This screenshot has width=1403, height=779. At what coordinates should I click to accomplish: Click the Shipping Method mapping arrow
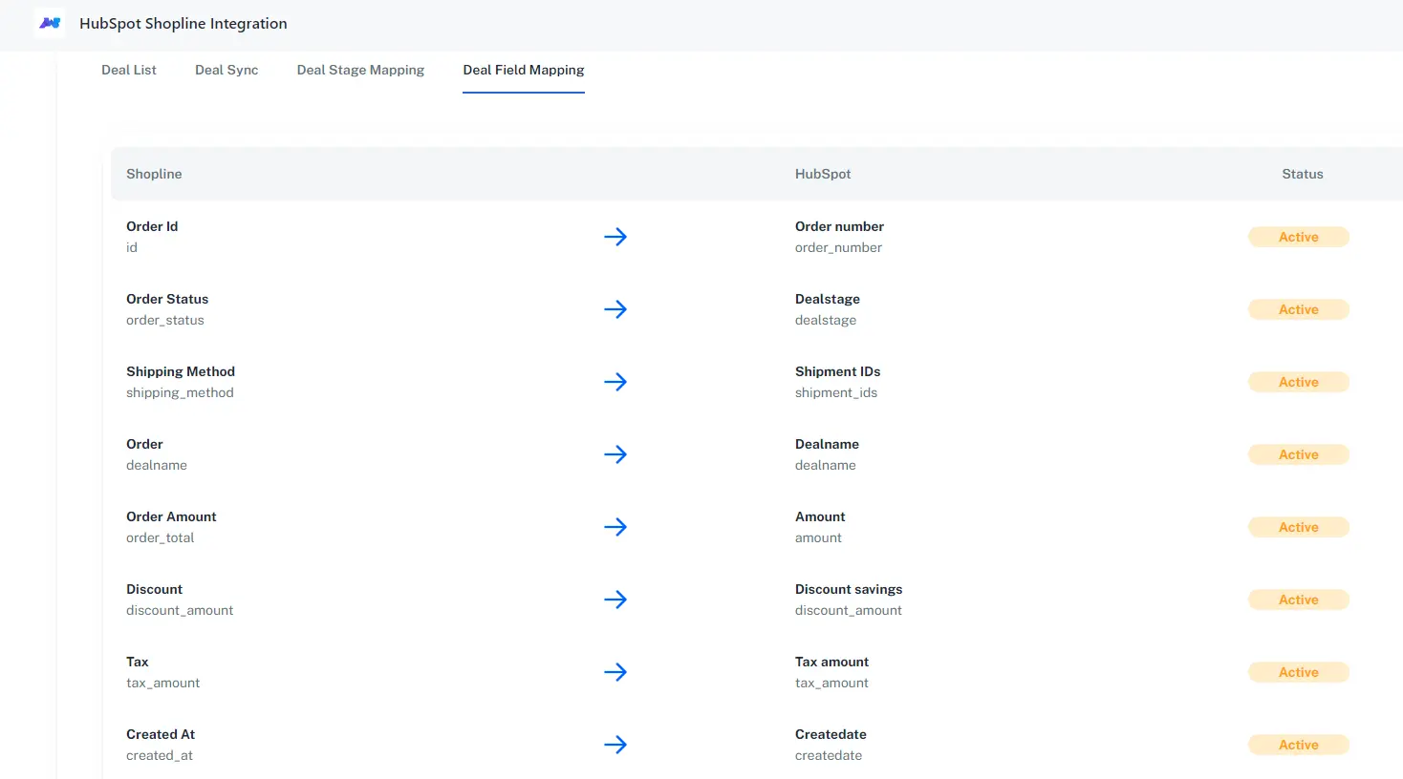click(615, 382)
